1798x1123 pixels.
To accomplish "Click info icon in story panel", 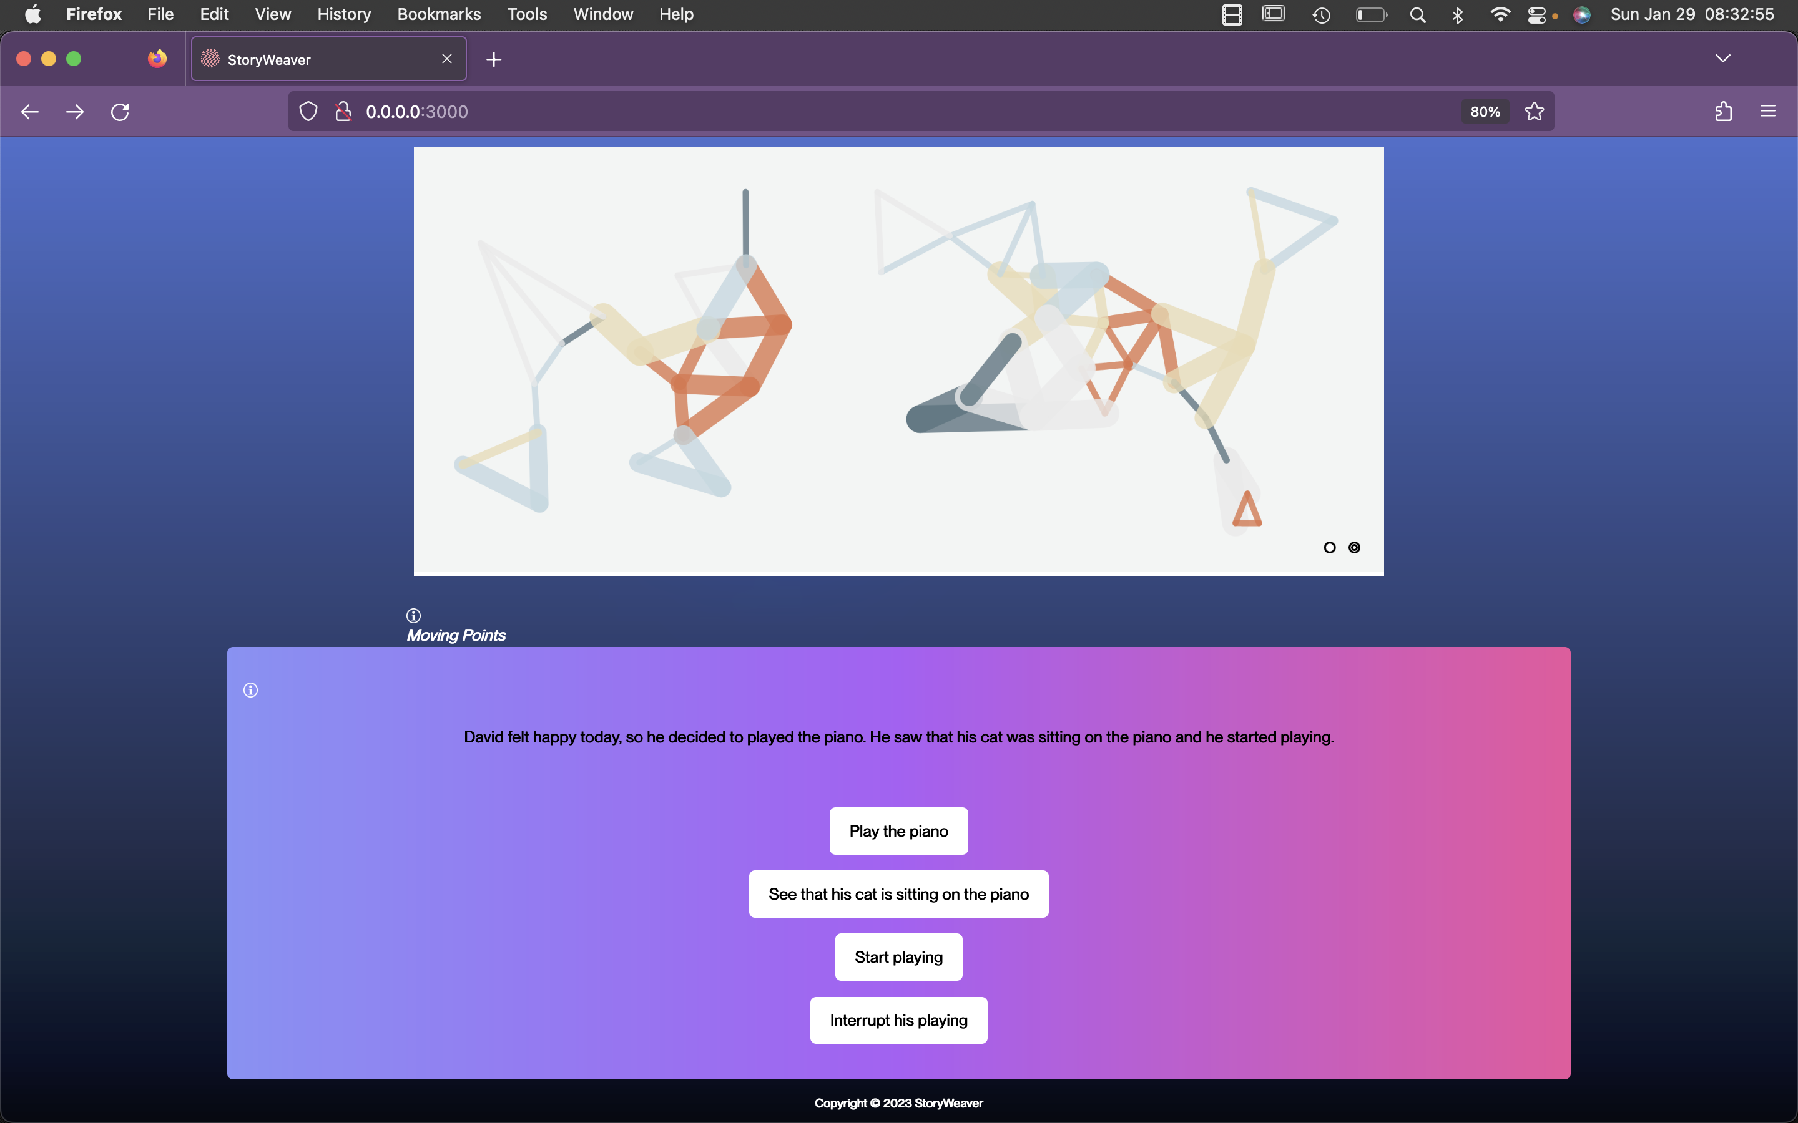I will [250, 690].
